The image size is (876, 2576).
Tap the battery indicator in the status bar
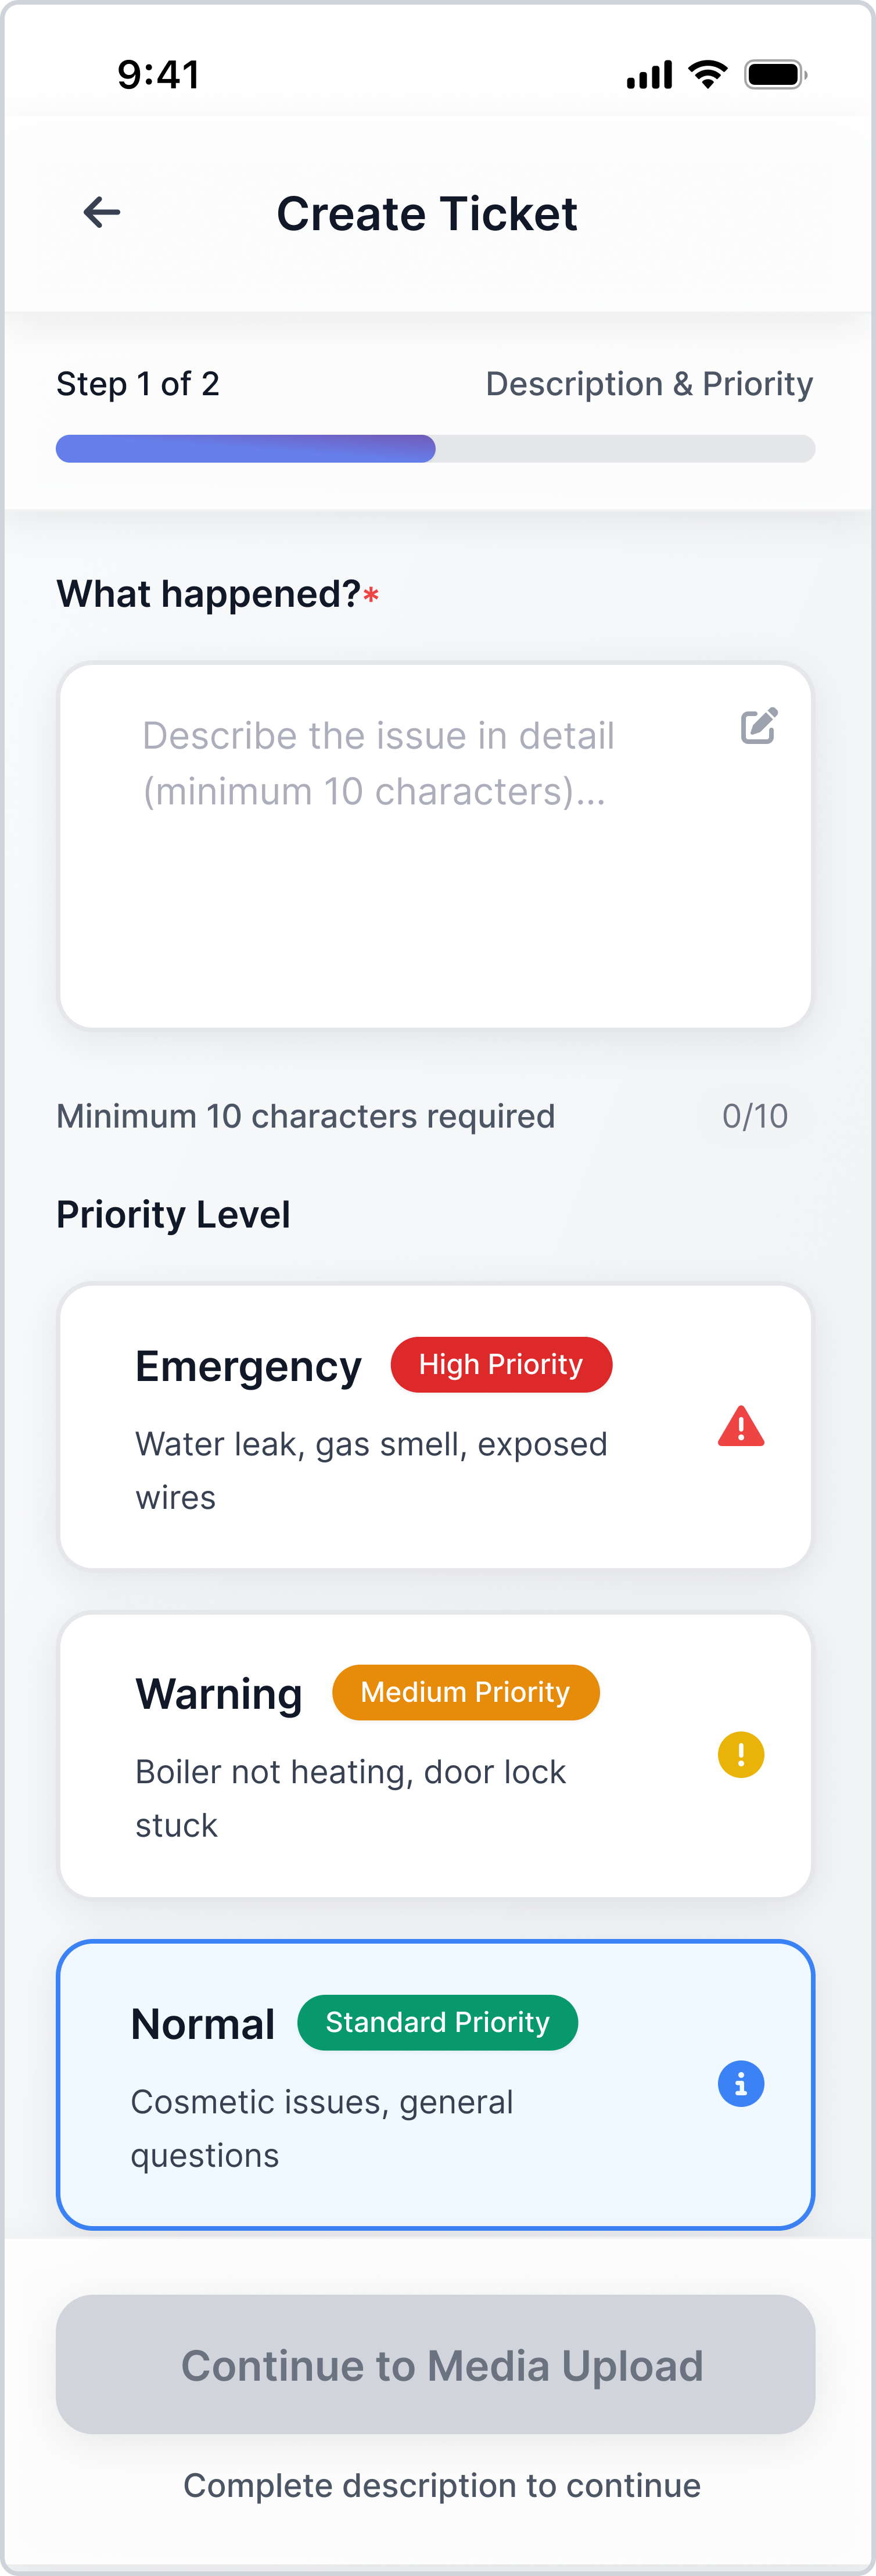click(775, 72)
